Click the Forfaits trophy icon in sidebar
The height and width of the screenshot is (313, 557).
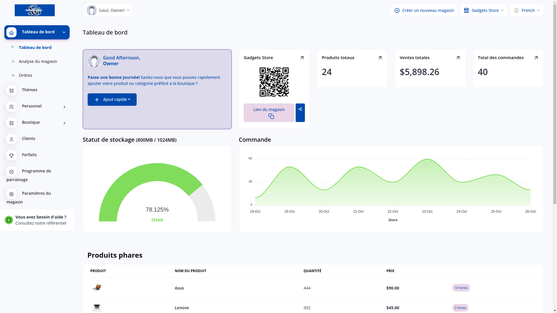[x=11, y=155]
